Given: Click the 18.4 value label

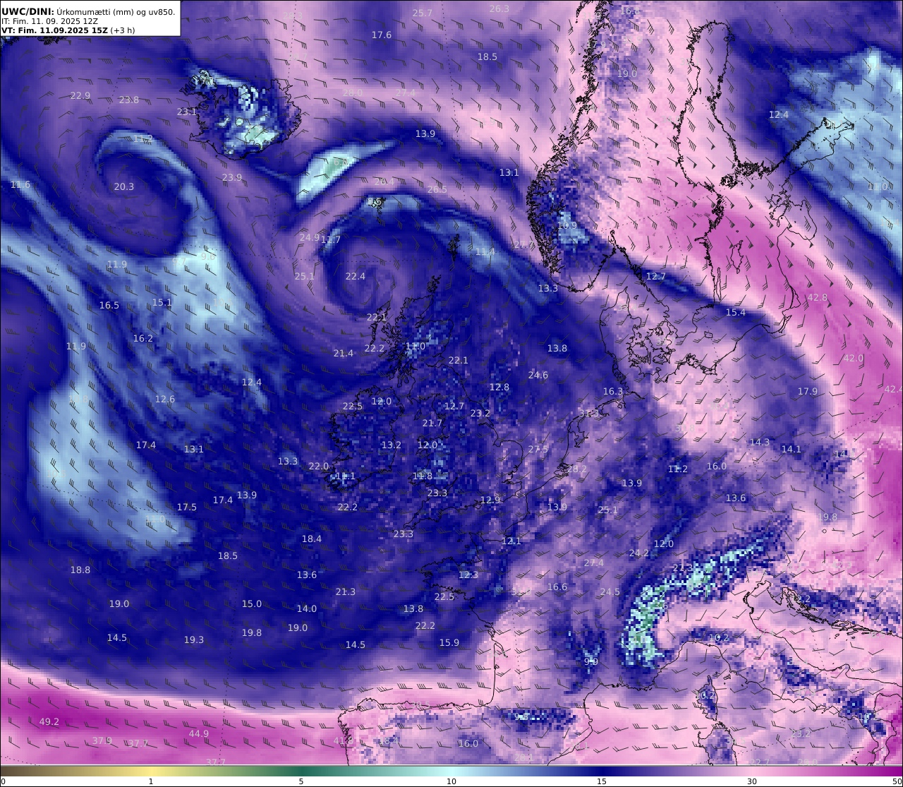Looking at the screenshot, I should [x=312, y=539].
